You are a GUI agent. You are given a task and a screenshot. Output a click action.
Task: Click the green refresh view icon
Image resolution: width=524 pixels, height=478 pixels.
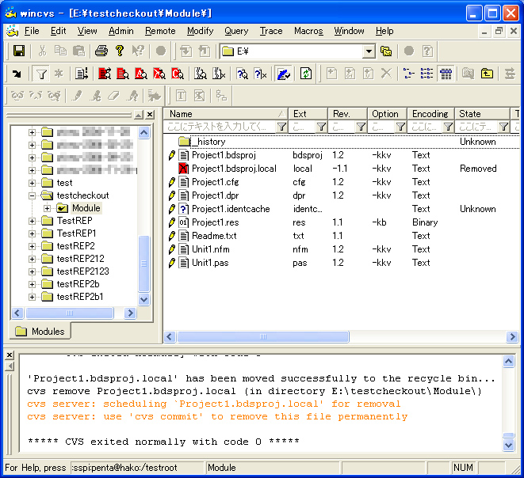point(306,74)
